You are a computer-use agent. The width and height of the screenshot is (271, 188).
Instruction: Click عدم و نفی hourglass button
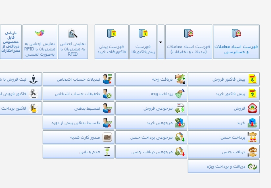coord(78,152)
